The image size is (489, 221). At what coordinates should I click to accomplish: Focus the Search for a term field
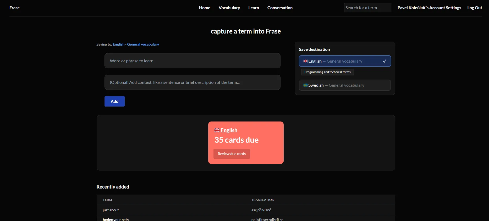tap(367, 8)
